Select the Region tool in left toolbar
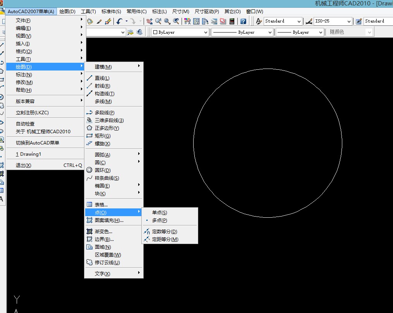This screenshot has height=313, width=393. pyautogui.click(x=2, y=182)
